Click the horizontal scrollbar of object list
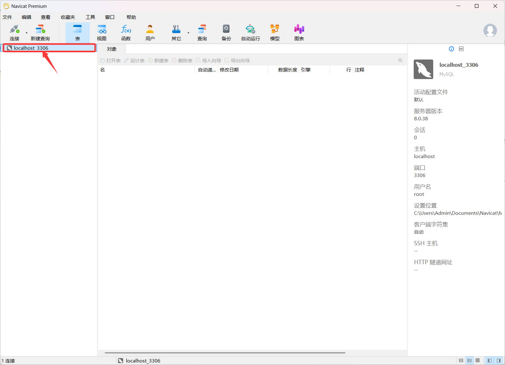The height and width of the screenshot is (365, 505). (x=225, y=353)
